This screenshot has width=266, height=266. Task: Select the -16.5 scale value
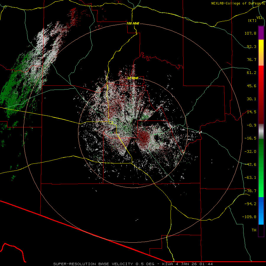[250, 138]
